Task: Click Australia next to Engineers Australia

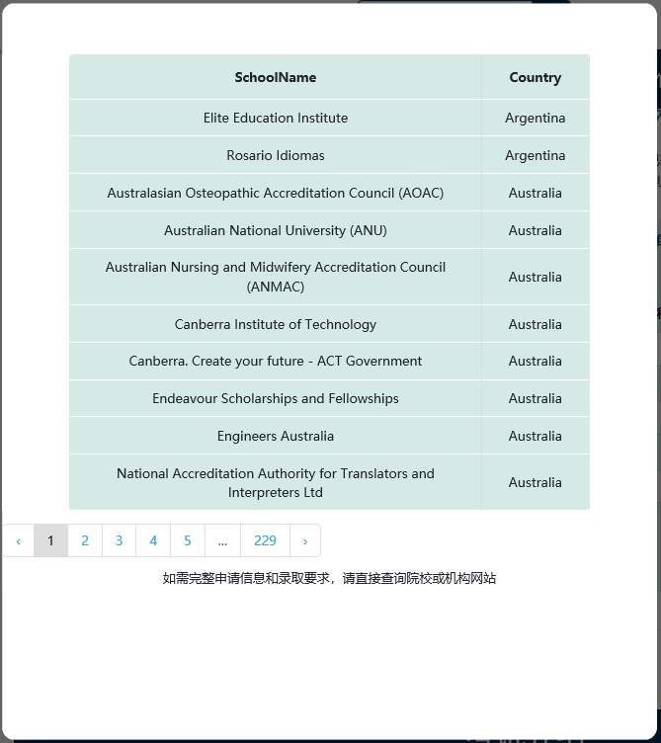Action: click(x=536, y=436)
